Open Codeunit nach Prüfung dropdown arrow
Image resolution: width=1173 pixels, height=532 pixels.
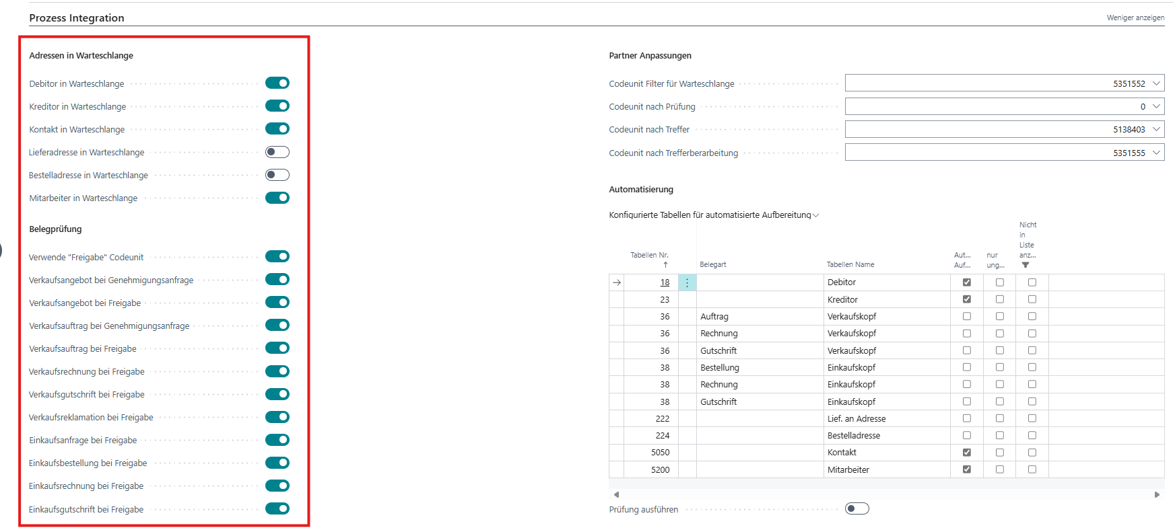pyautogui.click(x=1156, y=106)
